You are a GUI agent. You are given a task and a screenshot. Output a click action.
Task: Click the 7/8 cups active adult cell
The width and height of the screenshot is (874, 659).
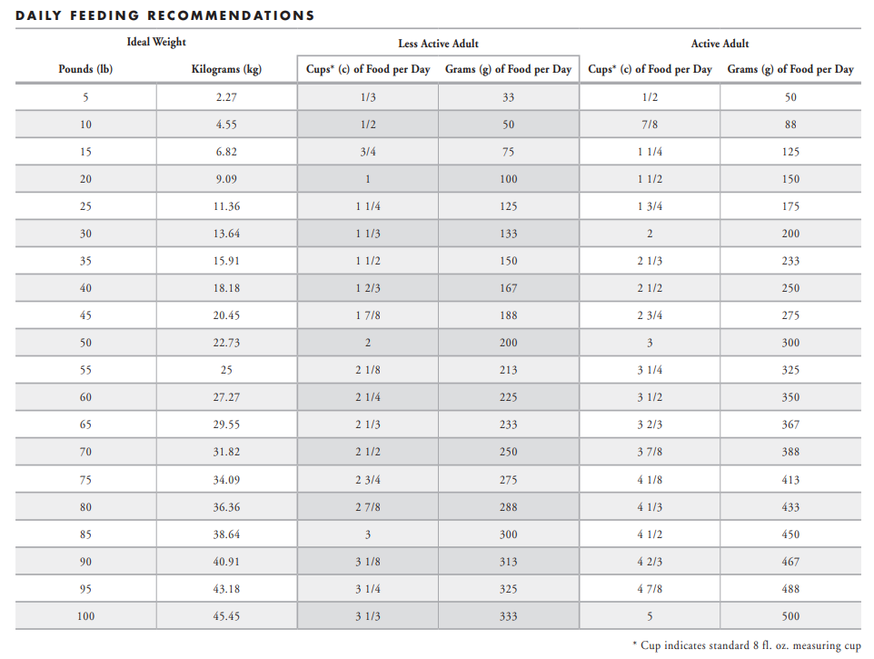(650, 125)
